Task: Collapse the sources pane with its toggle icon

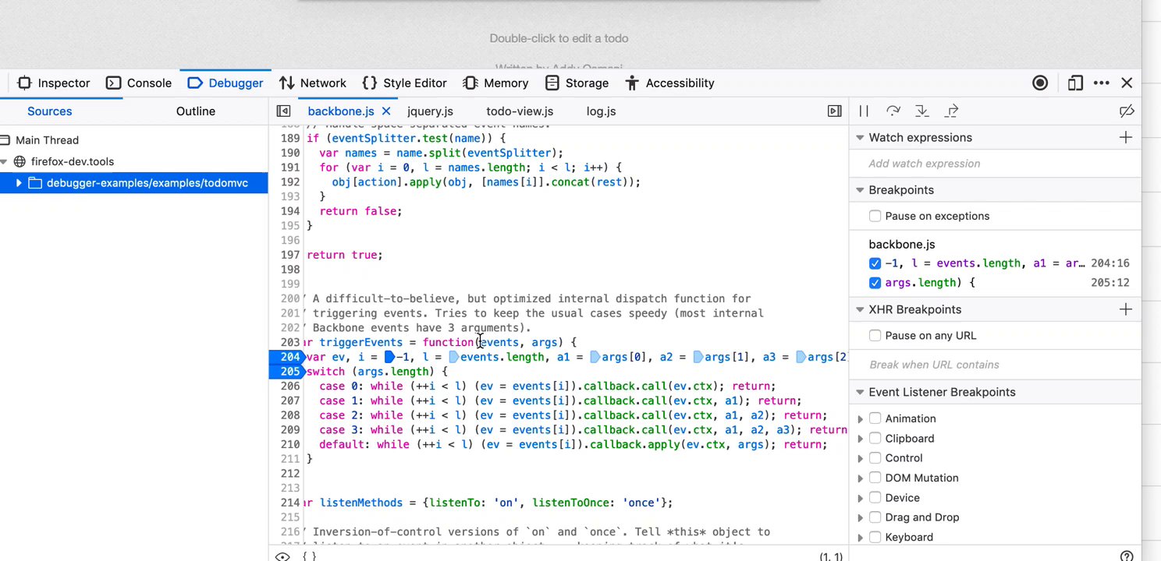Action: [284, 111]
